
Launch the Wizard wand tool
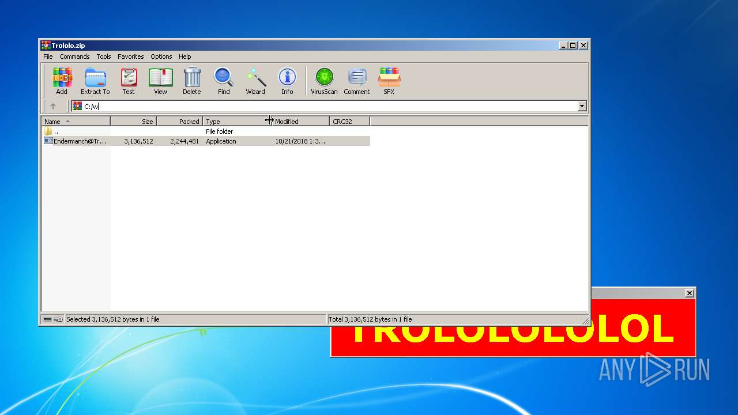coord(255,81)
